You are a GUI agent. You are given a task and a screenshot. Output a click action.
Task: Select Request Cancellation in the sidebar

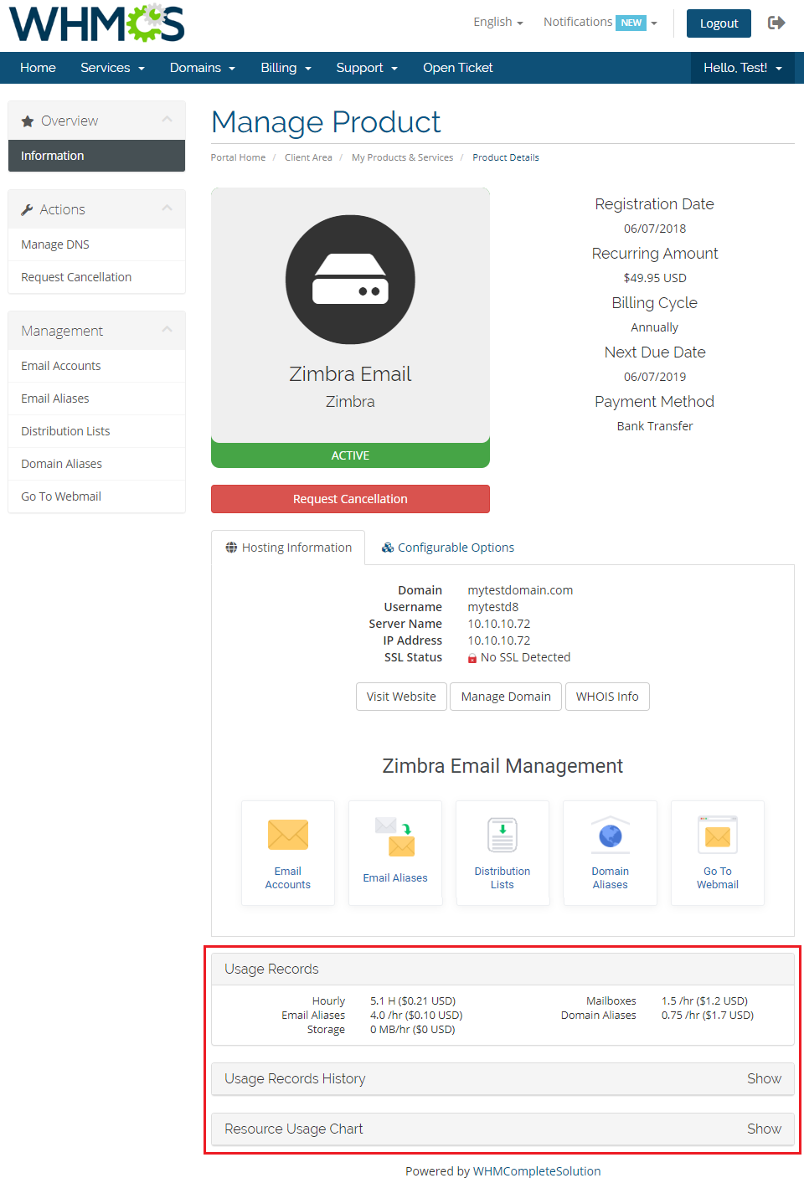96,277
